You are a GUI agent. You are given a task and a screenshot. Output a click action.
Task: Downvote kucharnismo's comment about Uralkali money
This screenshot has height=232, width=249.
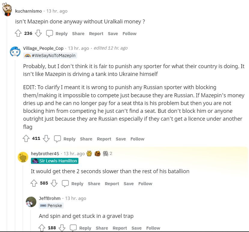click(38, 33)
